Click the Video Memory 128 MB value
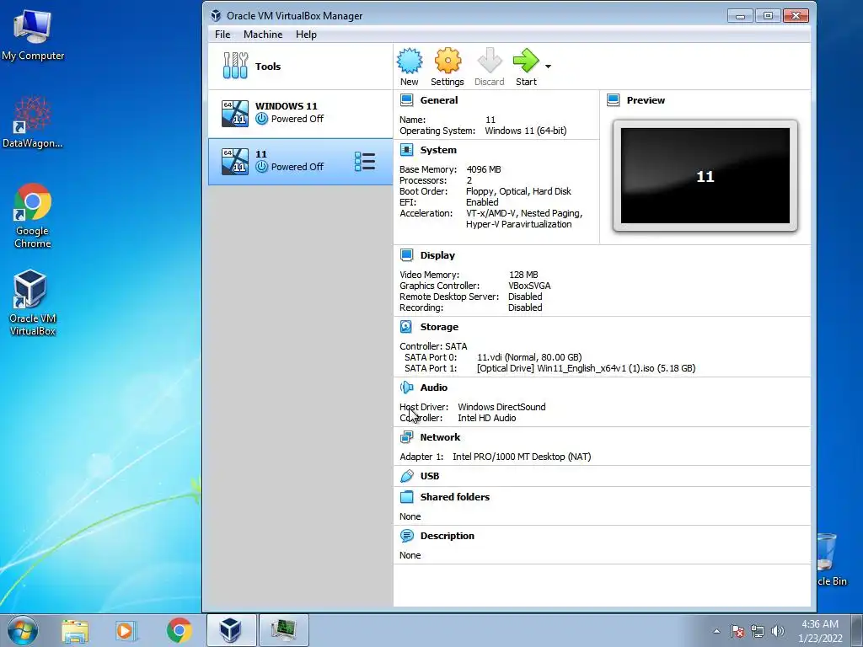Image resolution: width=863 pixels, height=647 pixels. click(523, 275)
